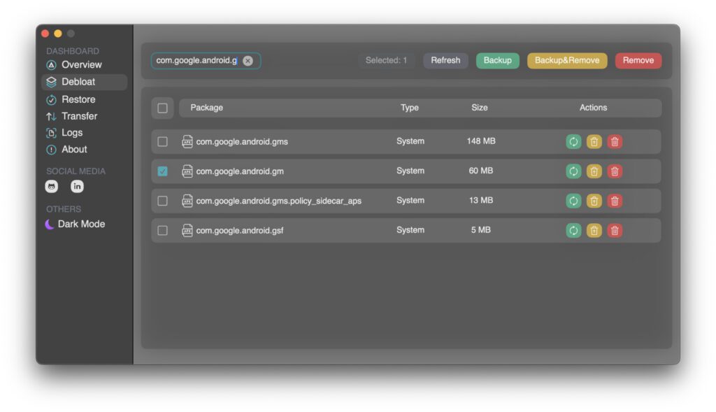Click green backup icon for com.google.android.gms
Viewport: 716px width, 412px height.
pyautogui.click(x=573, y=142)
